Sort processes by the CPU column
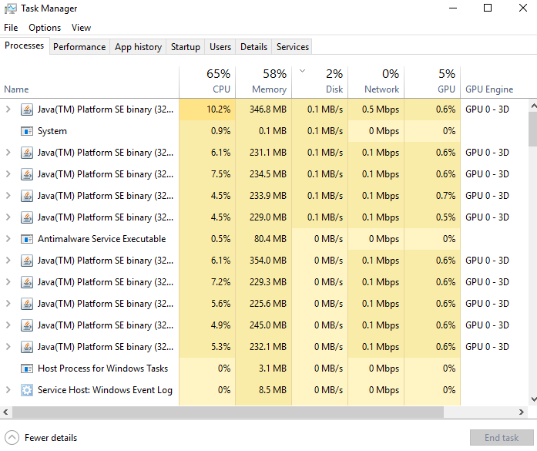 click(207, 82)
